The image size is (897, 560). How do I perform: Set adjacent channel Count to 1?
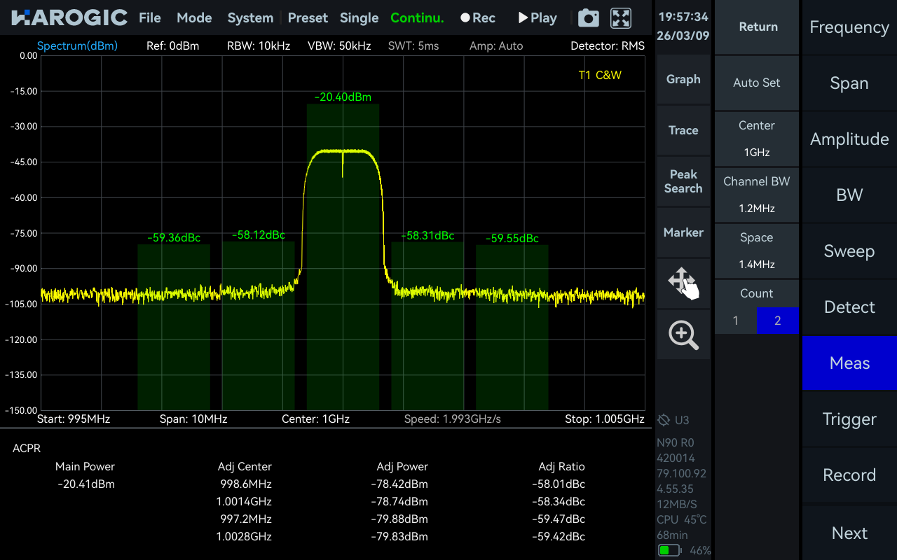pos(735,320)
